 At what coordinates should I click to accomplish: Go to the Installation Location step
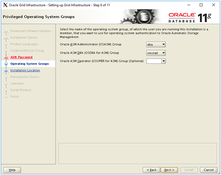[25, 70]
